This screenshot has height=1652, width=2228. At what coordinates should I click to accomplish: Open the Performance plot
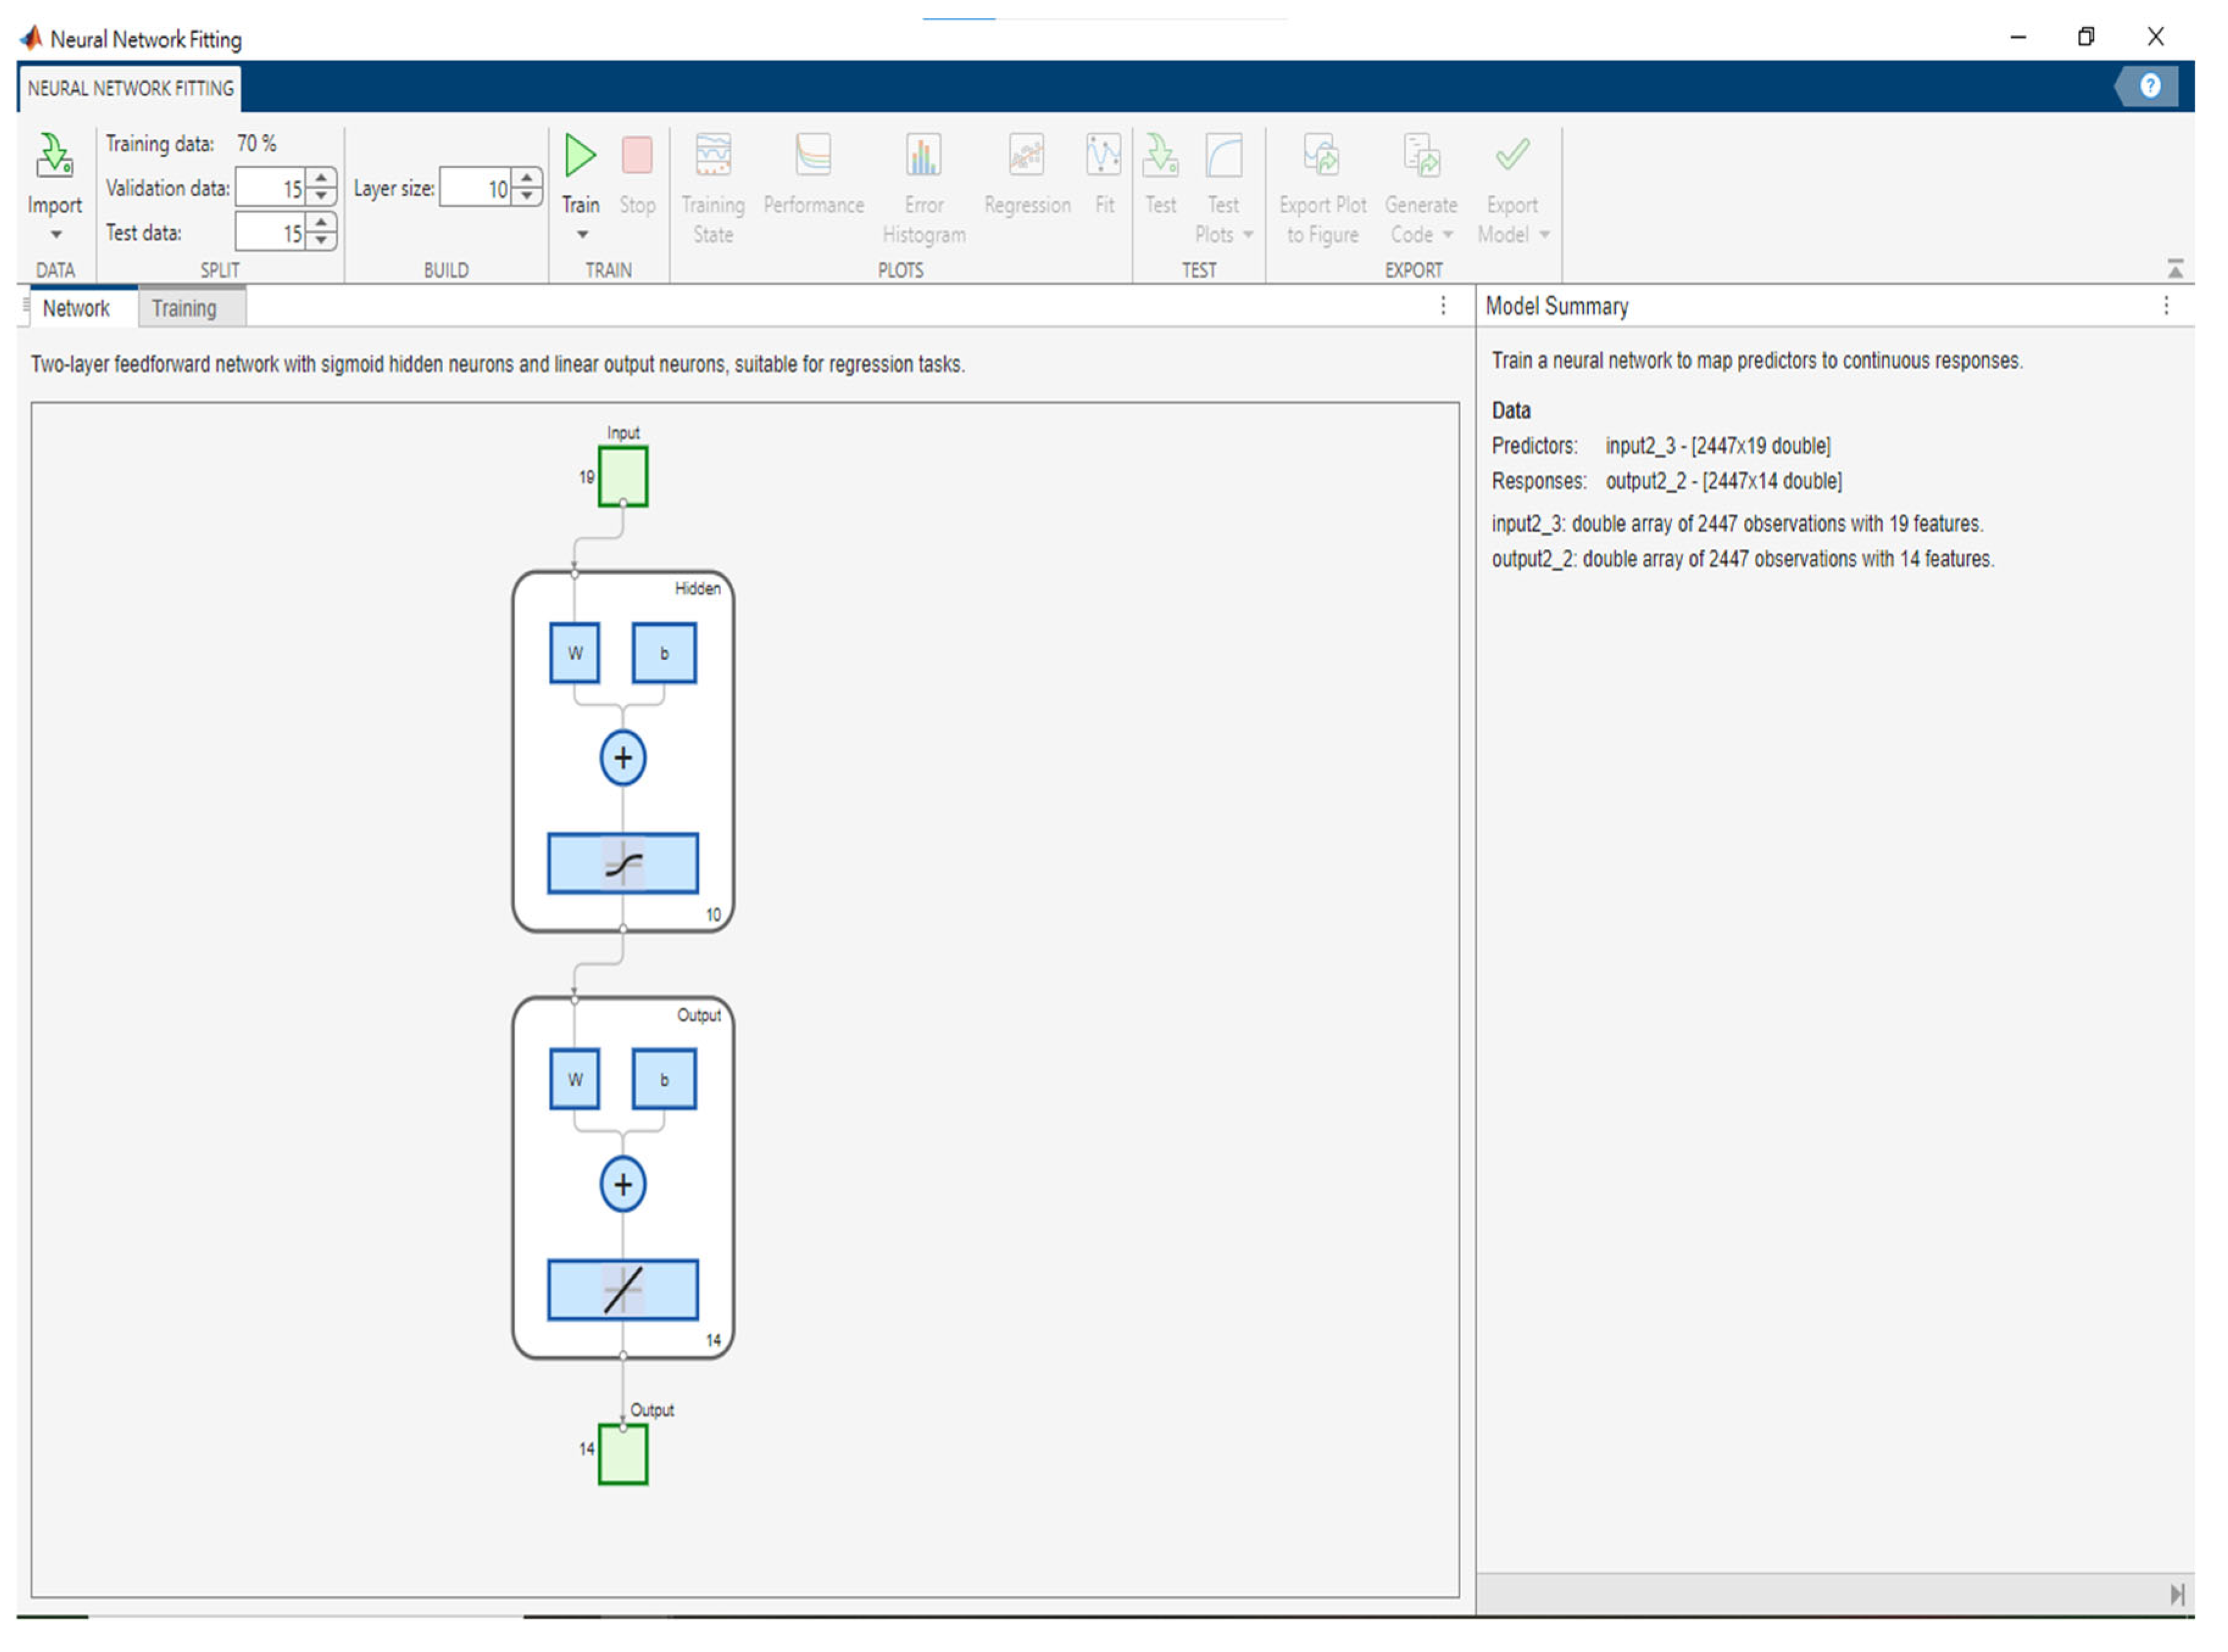(813, 156)
